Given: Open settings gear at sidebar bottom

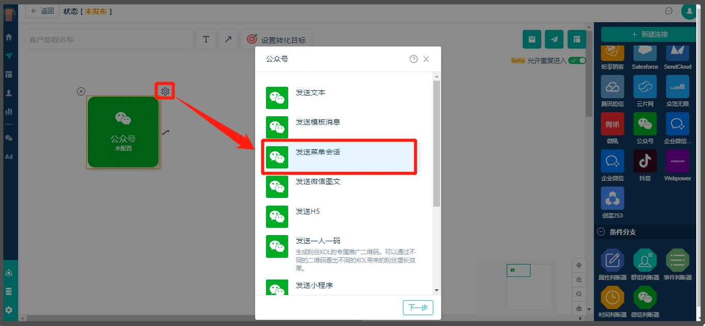Looking at the screenshot, I should coord(9,309).
